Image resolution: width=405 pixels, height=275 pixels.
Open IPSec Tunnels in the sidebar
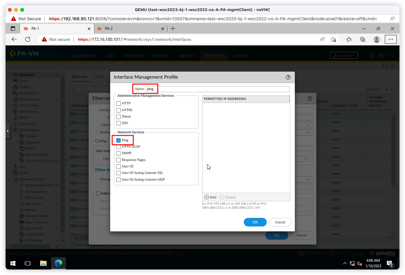(29, 105)
